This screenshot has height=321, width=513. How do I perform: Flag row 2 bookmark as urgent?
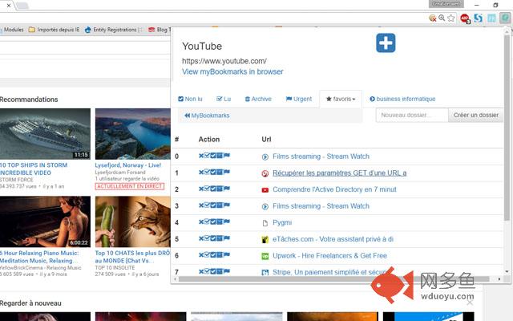[227, 189]
